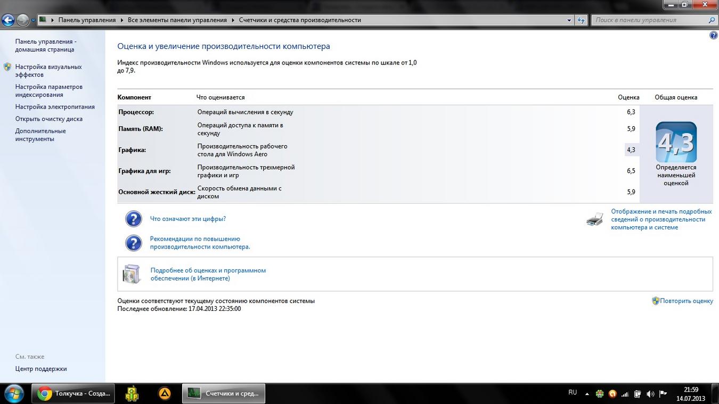This screenshot has height=404, width=719.
Task: Select 'Основной жесткий диск:' row label
Action: click(157, 192)
